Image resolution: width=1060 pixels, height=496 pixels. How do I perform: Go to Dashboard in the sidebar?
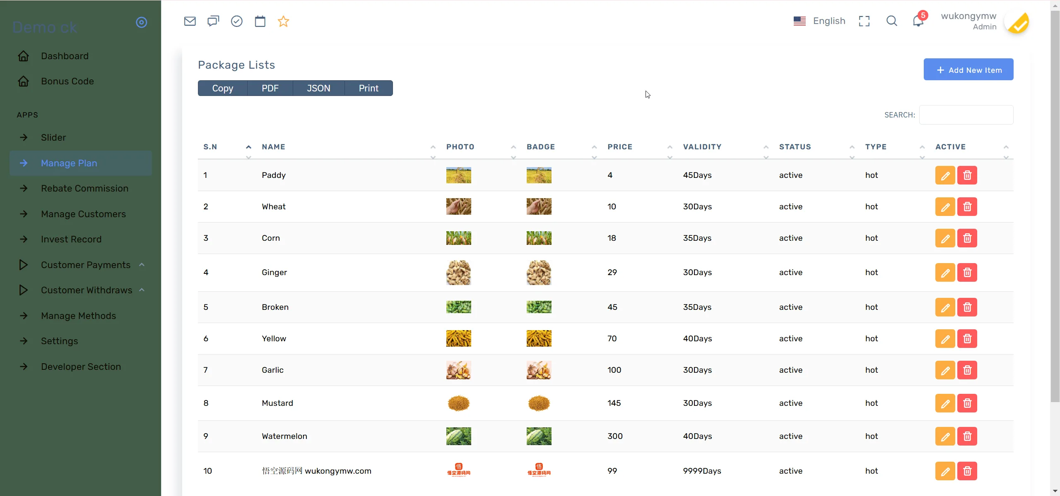[x=65, y=56]
